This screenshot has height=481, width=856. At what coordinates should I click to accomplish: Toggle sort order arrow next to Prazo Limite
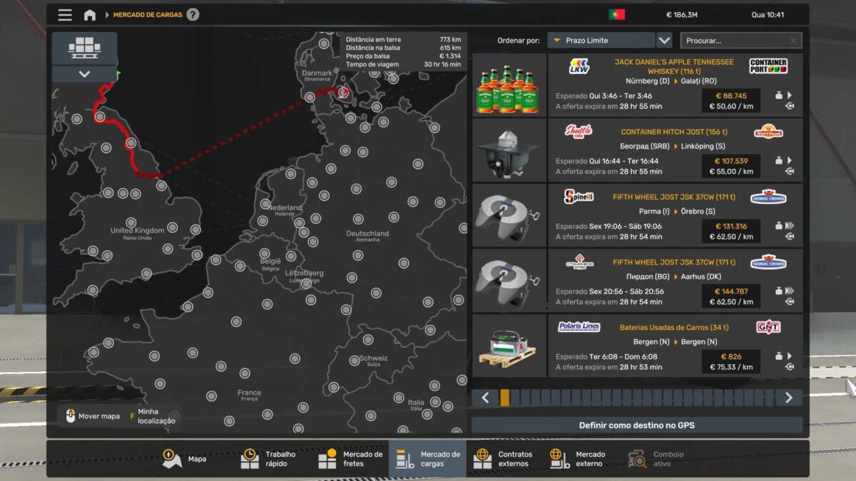664,41
